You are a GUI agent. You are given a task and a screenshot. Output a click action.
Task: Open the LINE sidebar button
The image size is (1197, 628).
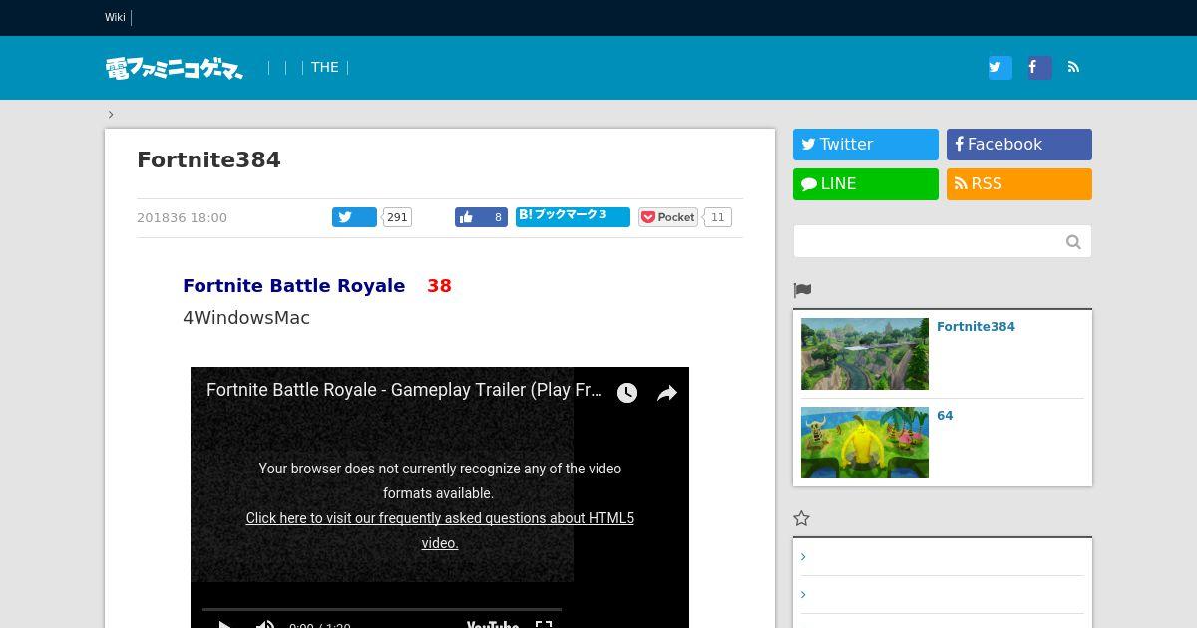[866, 184]
